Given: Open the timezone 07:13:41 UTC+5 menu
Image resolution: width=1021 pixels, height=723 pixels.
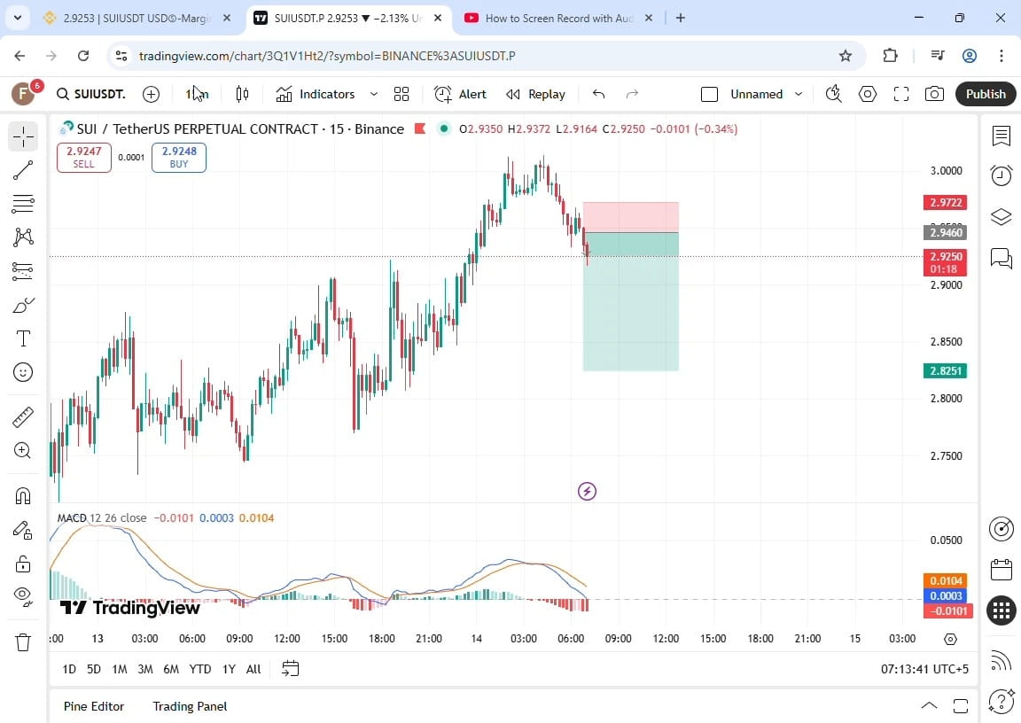Looking at the screenshot, I should click(924, 669).
